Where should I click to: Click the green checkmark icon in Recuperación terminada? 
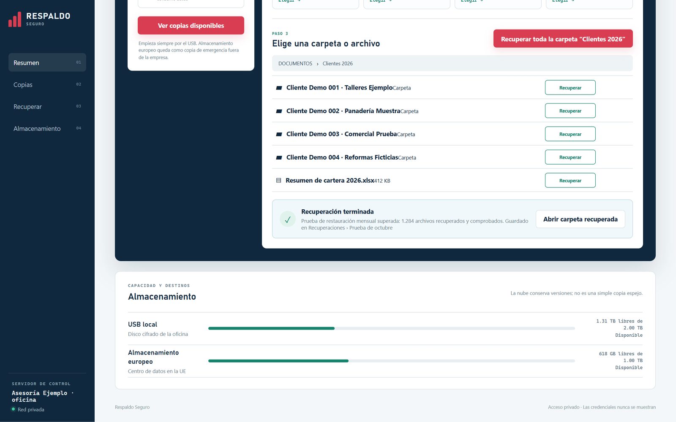(x=288, y=219)
